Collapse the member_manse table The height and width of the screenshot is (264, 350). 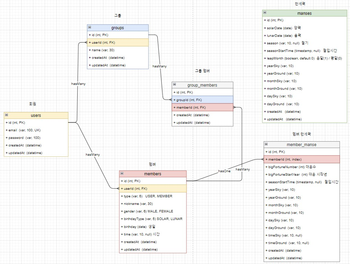pos(266,144)
